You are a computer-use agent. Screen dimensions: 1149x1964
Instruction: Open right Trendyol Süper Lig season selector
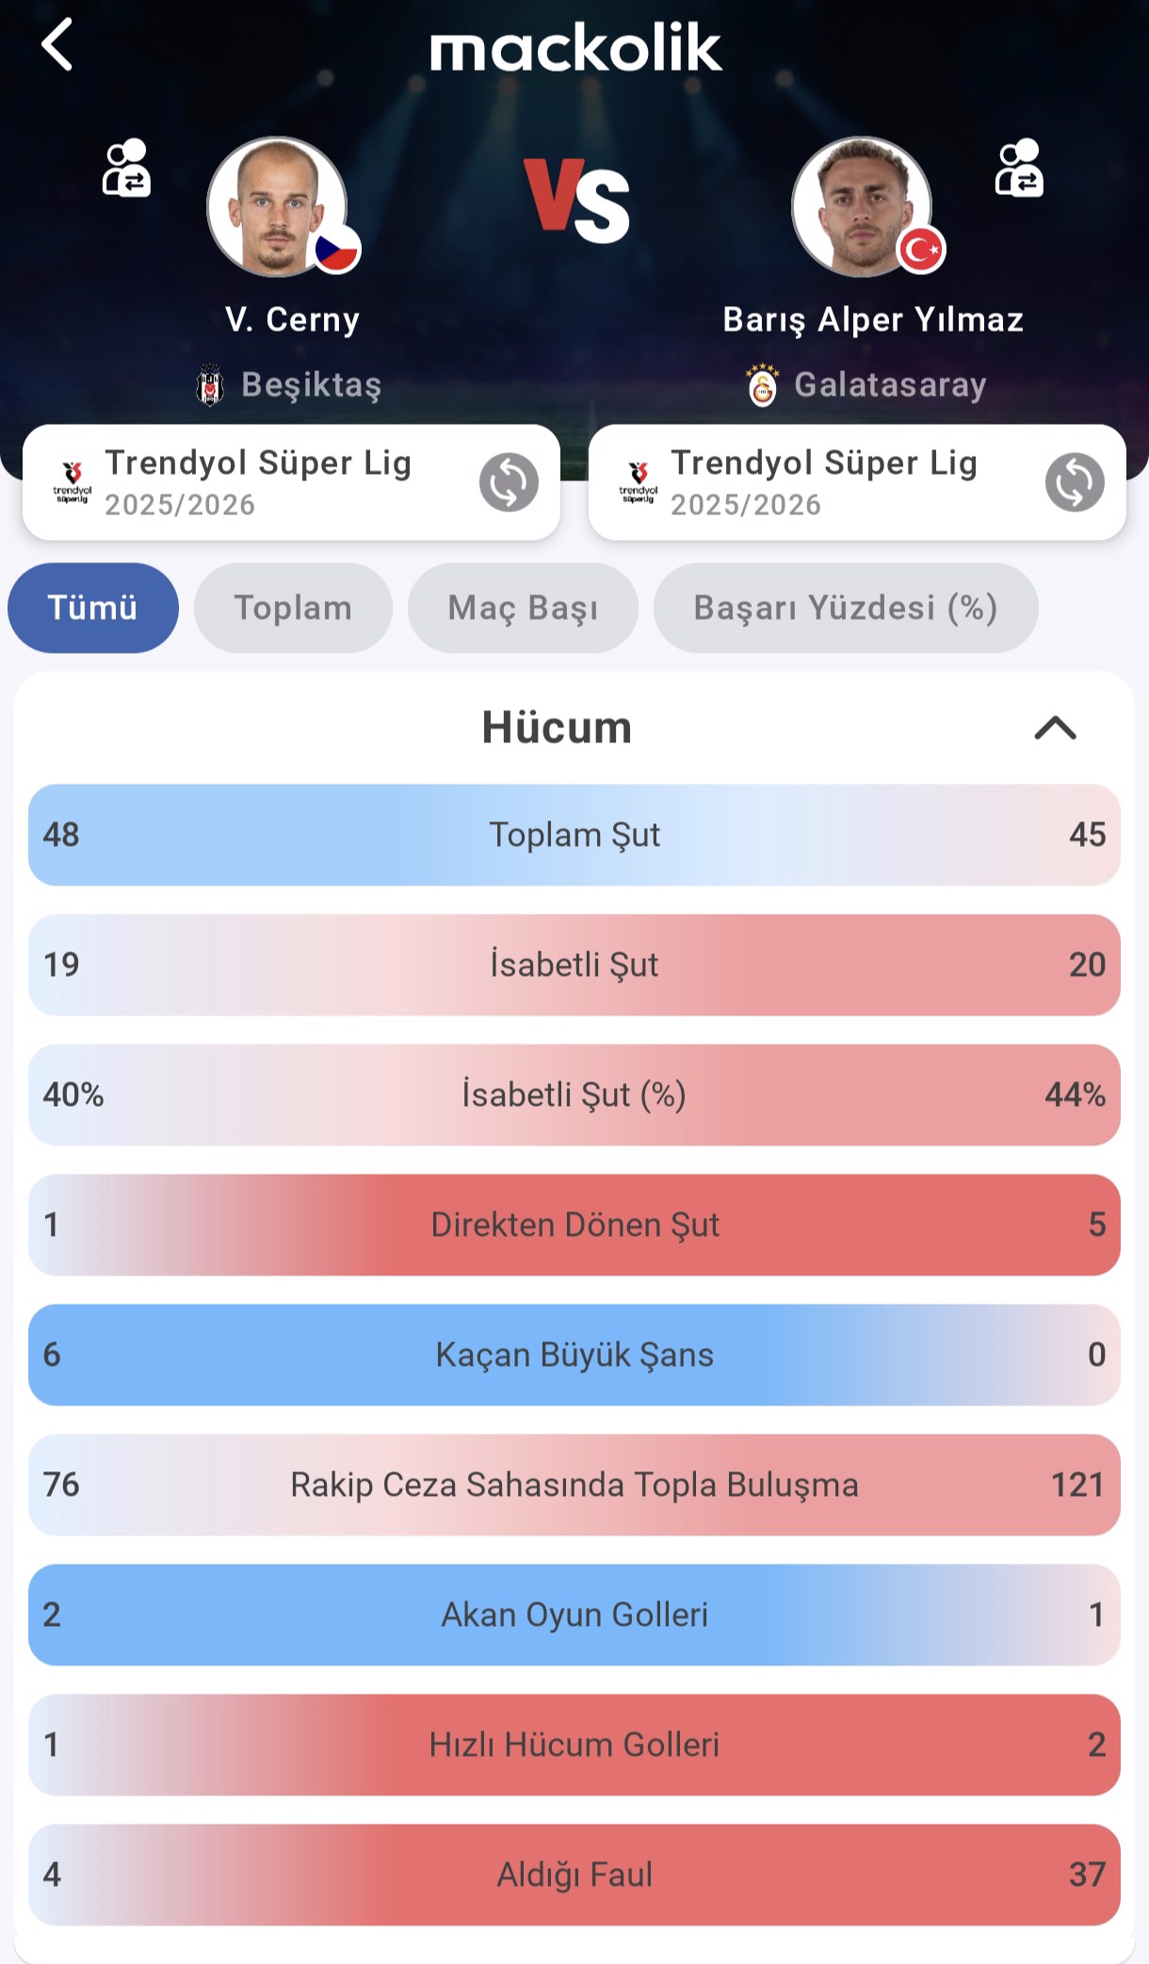(824, 482)
